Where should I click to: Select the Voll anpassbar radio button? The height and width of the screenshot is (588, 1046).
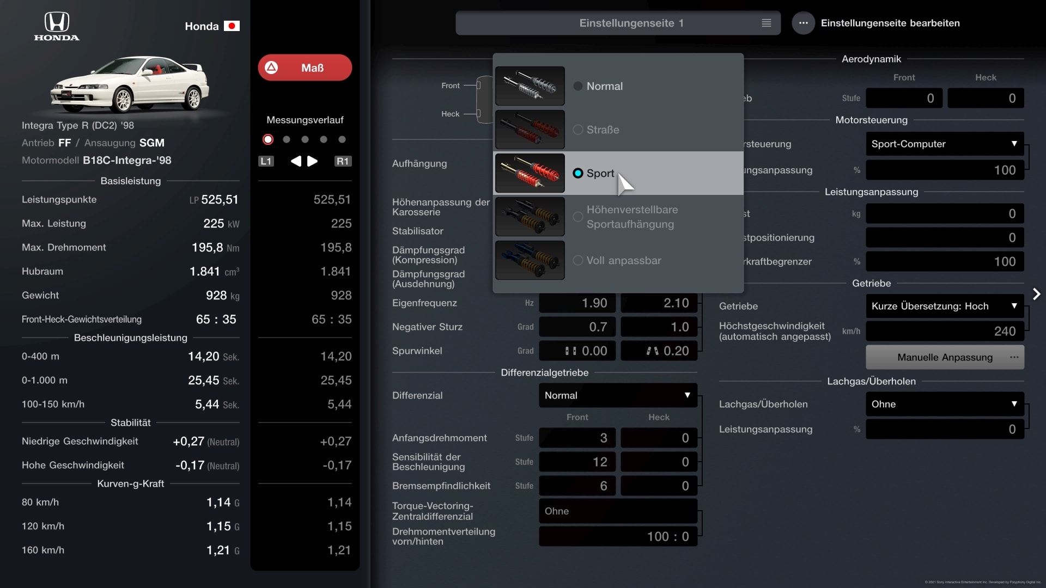pos(579,260)
